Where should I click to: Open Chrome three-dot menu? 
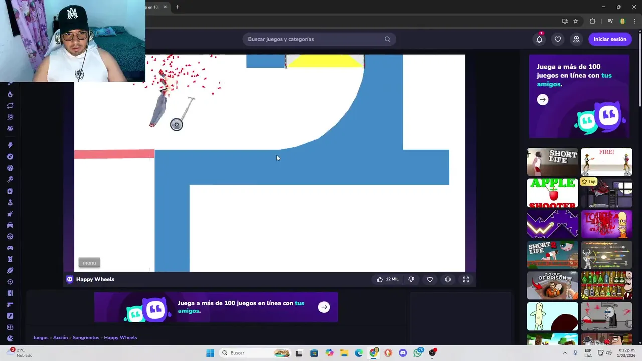[x=634, y=21]
